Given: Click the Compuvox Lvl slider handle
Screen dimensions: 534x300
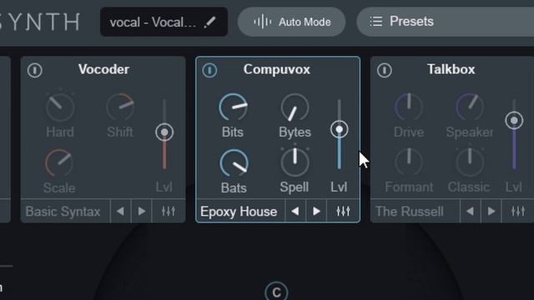Looking at the screenshot, I should 340,129.
